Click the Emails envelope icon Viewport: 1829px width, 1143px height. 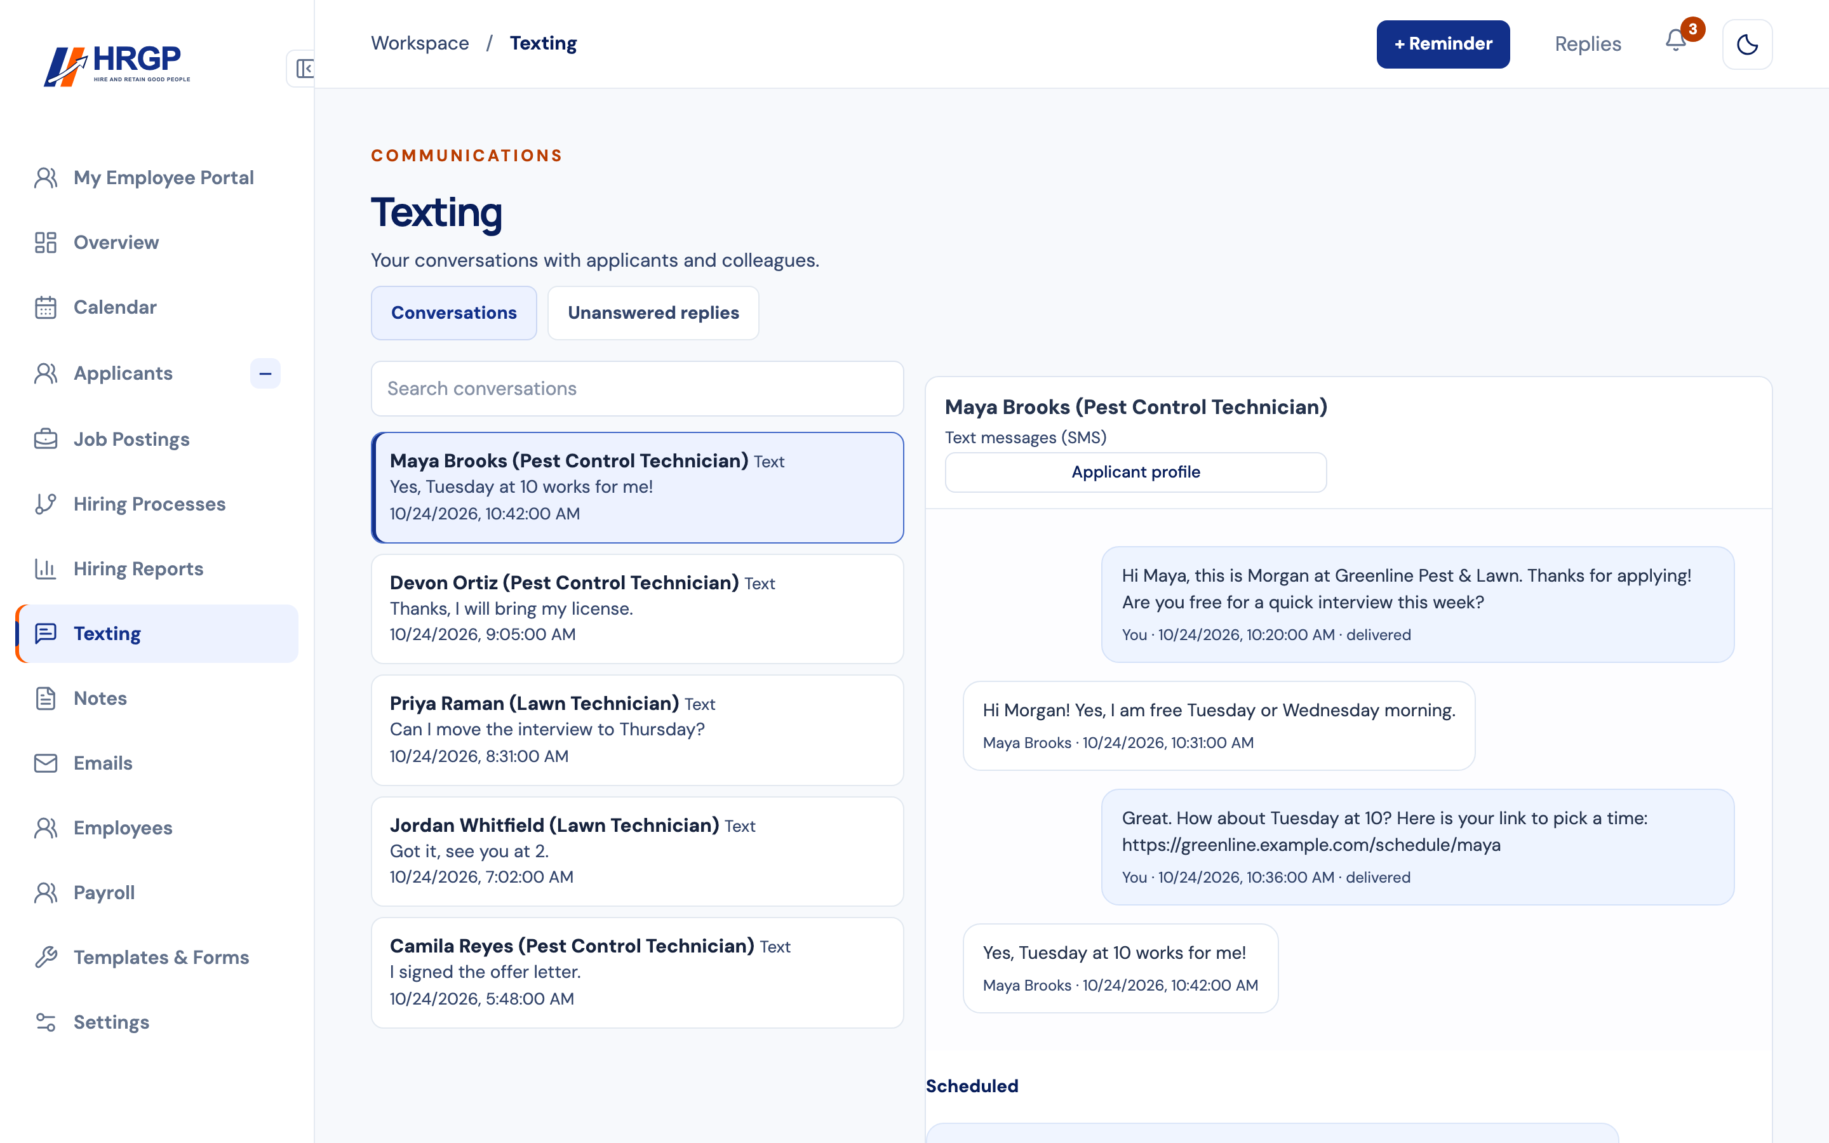pos(45,763)
